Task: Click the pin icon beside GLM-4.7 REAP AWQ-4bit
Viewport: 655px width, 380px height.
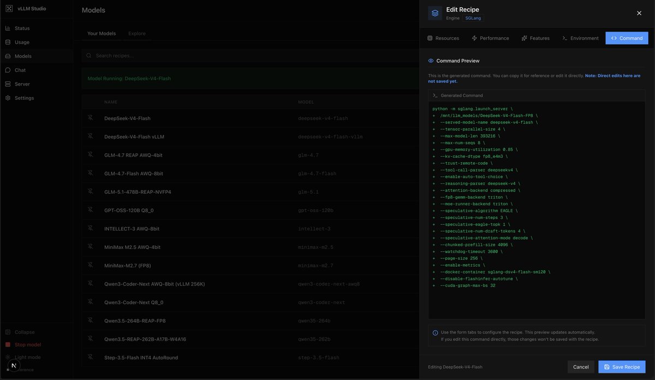Action: [x=91, y=155]
